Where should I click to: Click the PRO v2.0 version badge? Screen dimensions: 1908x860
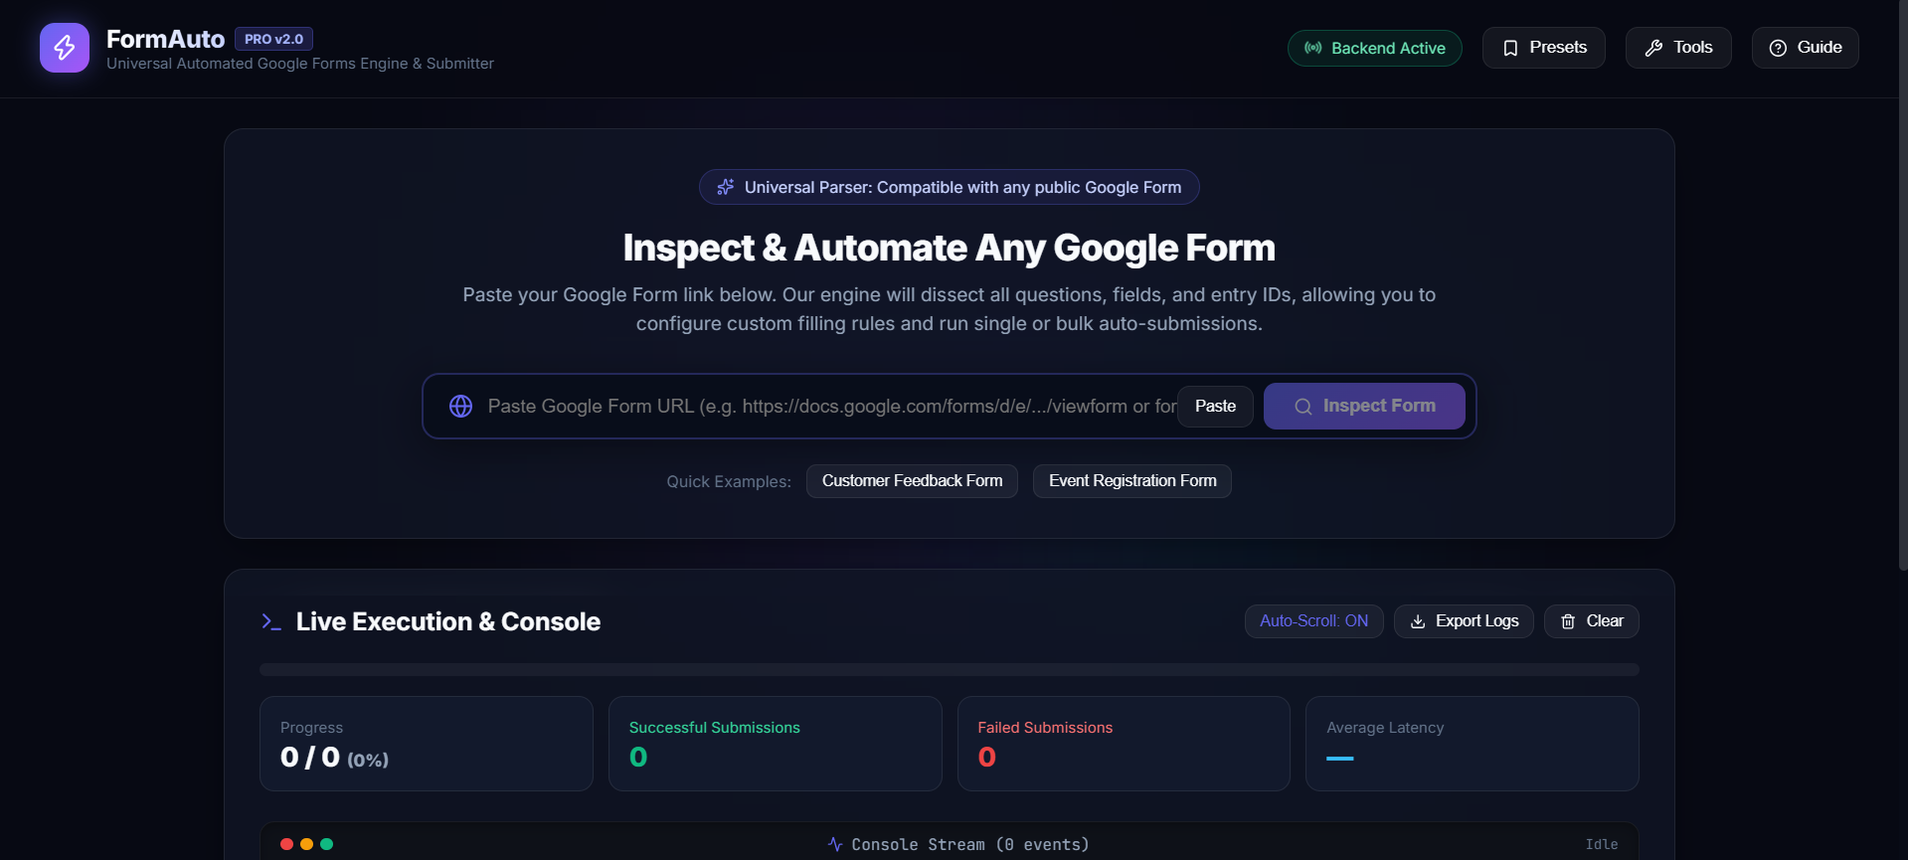(x=273, y=39)
